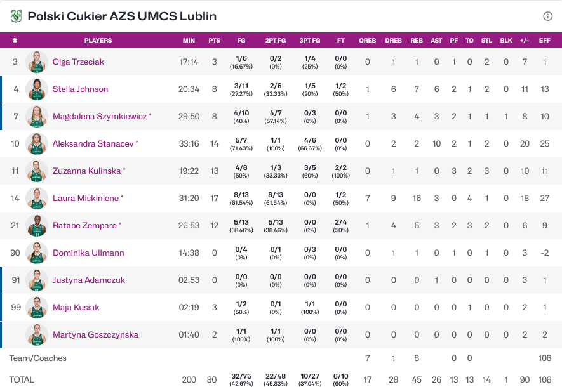
Task: Sort players by REB column
Action: [417, 41]
